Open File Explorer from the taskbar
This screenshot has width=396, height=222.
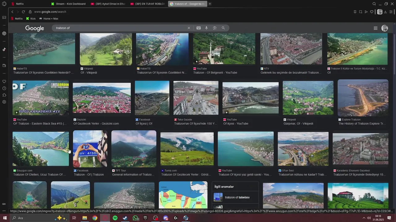click(84, 218)
